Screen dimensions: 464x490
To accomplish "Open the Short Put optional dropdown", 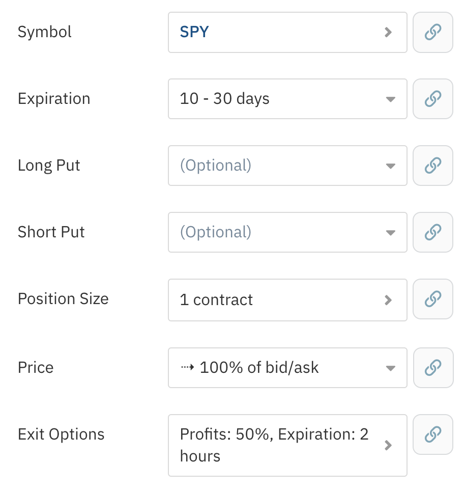I will point(287,232).
